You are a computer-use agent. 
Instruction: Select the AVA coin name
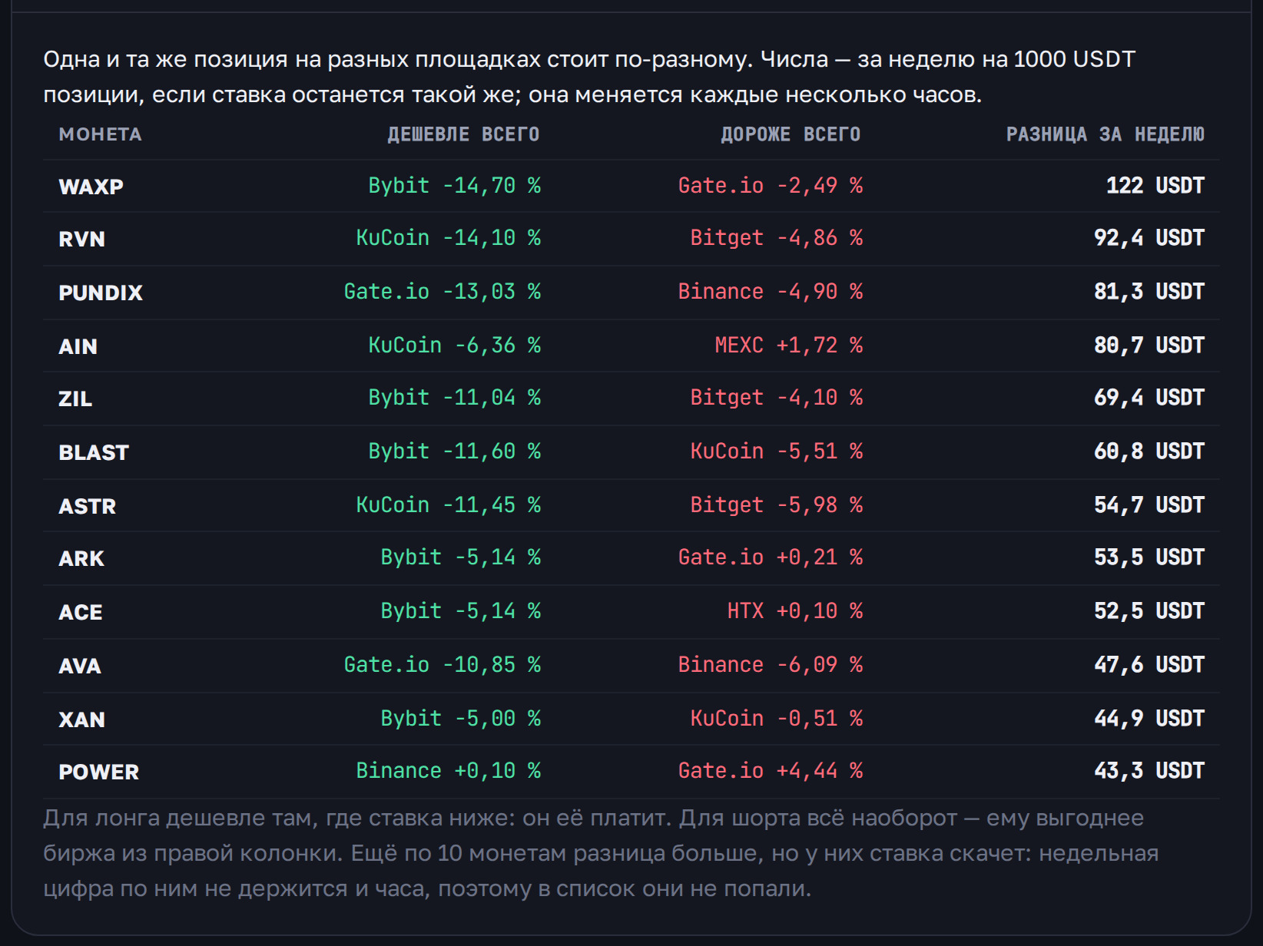(80, 666)
